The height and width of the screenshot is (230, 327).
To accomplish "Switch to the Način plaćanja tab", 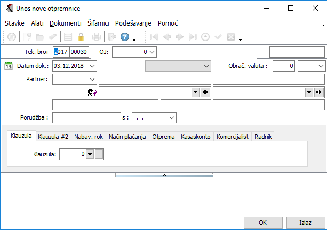I will click(x=127, y=137).
